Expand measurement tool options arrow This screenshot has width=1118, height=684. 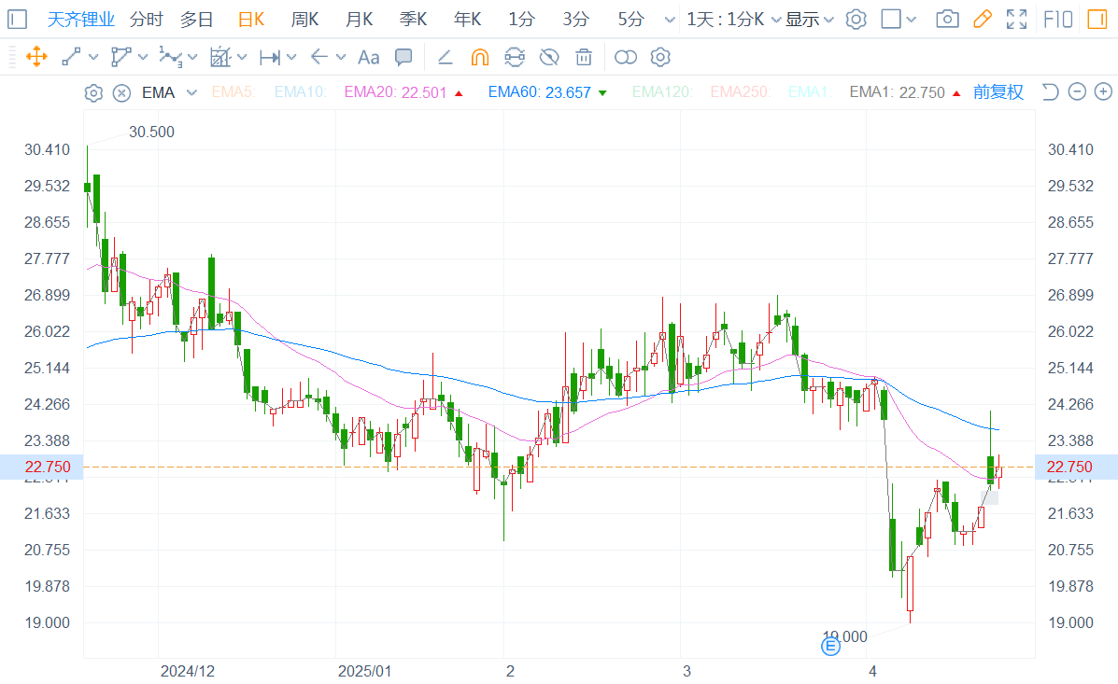[290, 57]
